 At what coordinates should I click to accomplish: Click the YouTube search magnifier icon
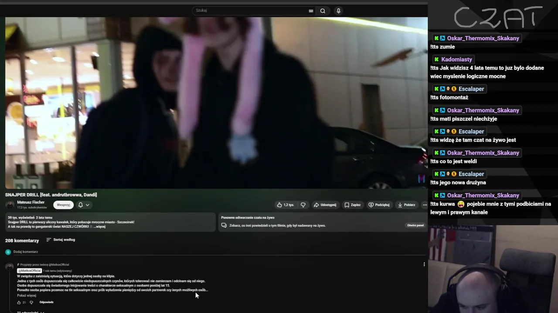pyautogui.click(x=323, y=11)
